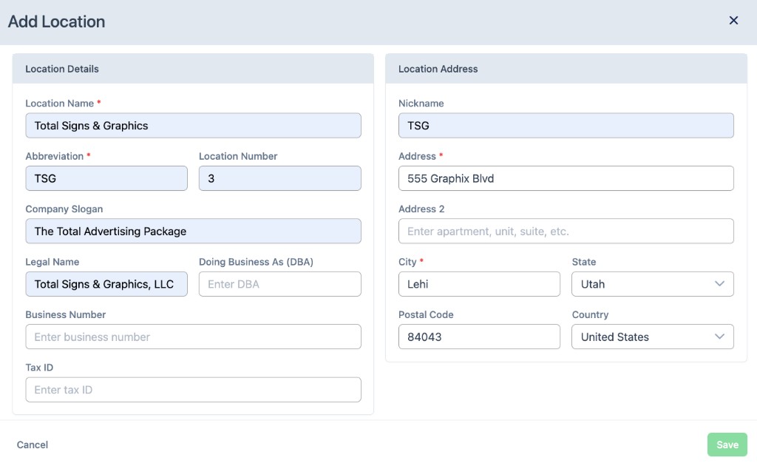The height and width of the screenshot is (466, 757).
Task: Click the Address field with 555 Graphix Blvd
Action: point(566,178)
